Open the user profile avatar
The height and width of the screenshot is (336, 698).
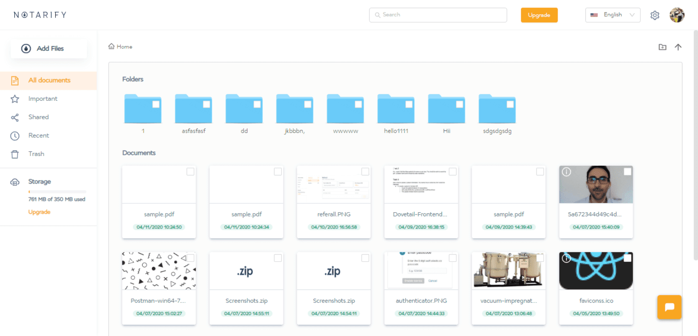click(x=677, y=15)
